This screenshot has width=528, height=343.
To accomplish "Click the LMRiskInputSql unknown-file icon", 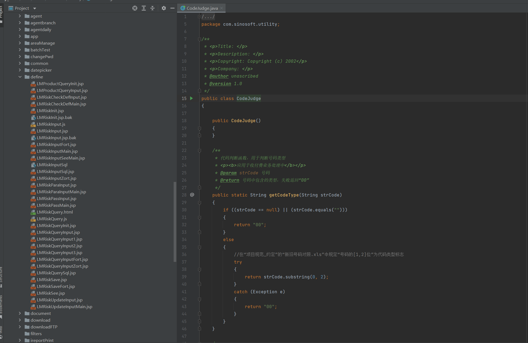I will [33, 165].
